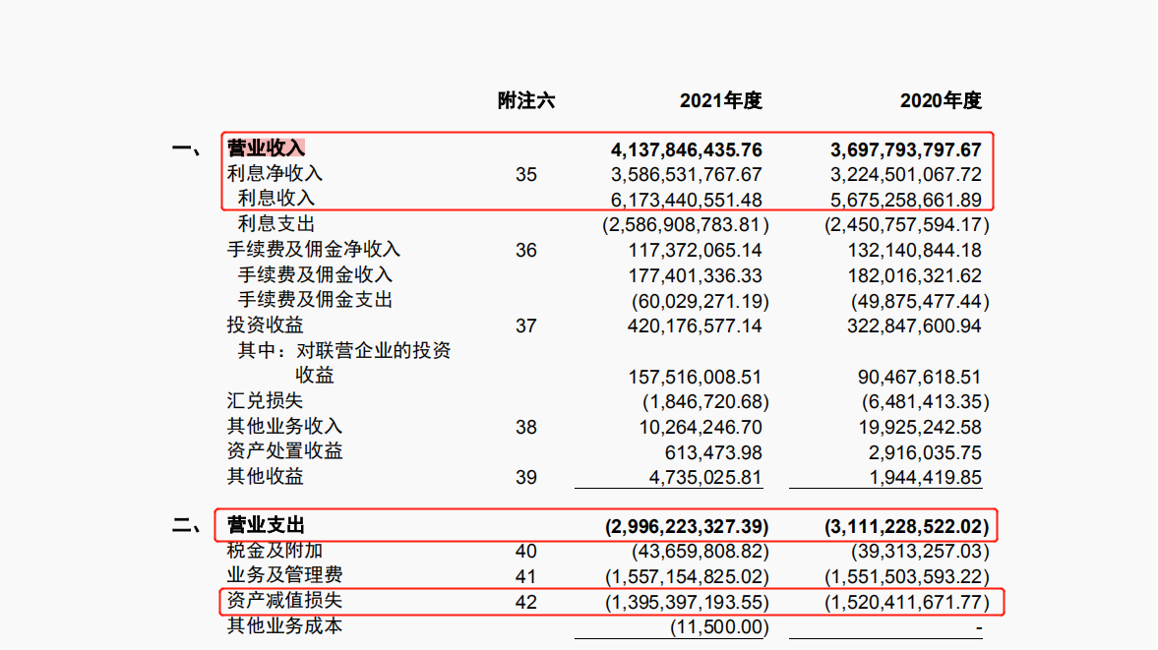Select the 税金及附加 row label

click(274, 551)
